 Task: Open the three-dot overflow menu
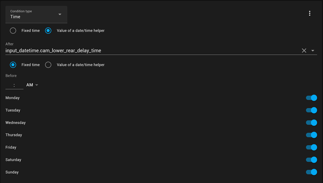pyautogui.click(x=310, y=13)
